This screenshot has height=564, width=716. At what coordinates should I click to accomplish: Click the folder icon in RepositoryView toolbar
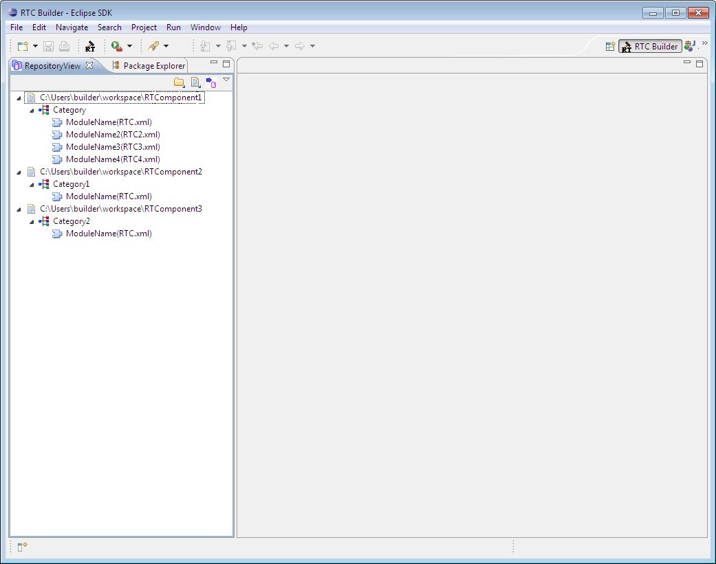179,82
